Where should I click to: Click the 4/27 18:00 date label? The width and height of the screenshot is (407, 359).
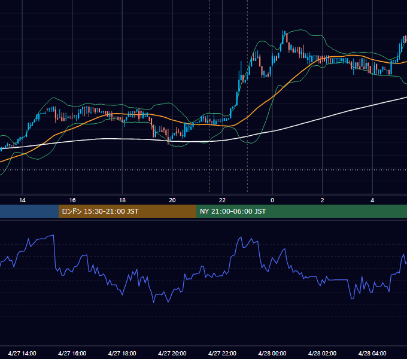[x=122, y=353]
